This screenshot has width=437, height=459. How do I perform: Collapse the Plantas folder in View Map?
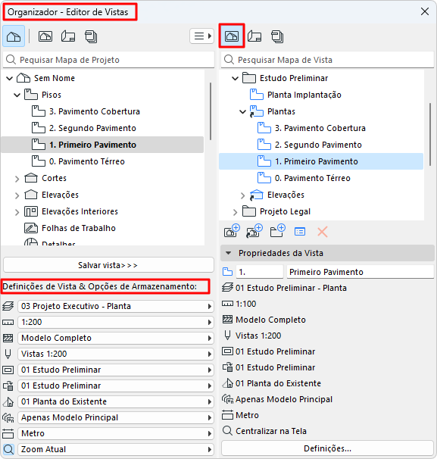(242, 112)
